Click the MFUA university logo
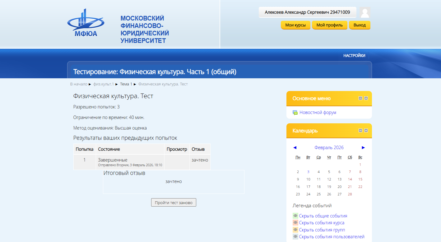This screenshot has height=242, width=441. [x=86, y=23]
